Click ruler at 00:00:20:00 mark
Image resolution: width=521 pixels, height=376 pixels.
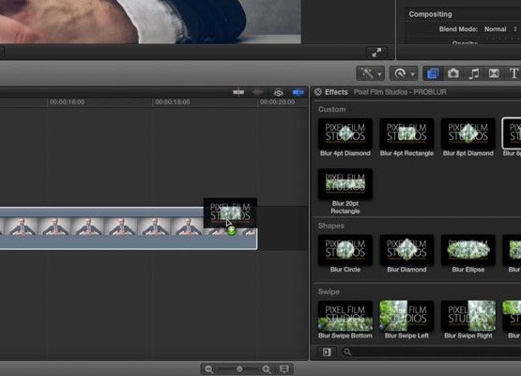[x=277, y=102]
